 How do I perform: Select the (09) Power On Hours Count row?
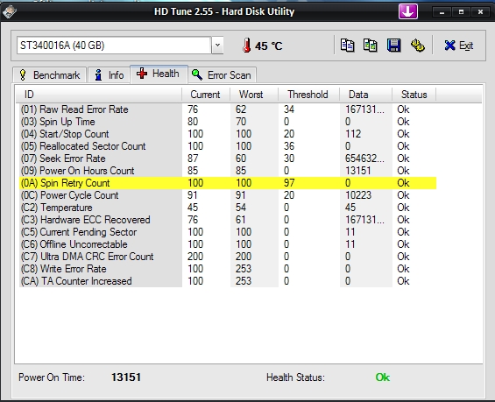(x=228, y=171)
